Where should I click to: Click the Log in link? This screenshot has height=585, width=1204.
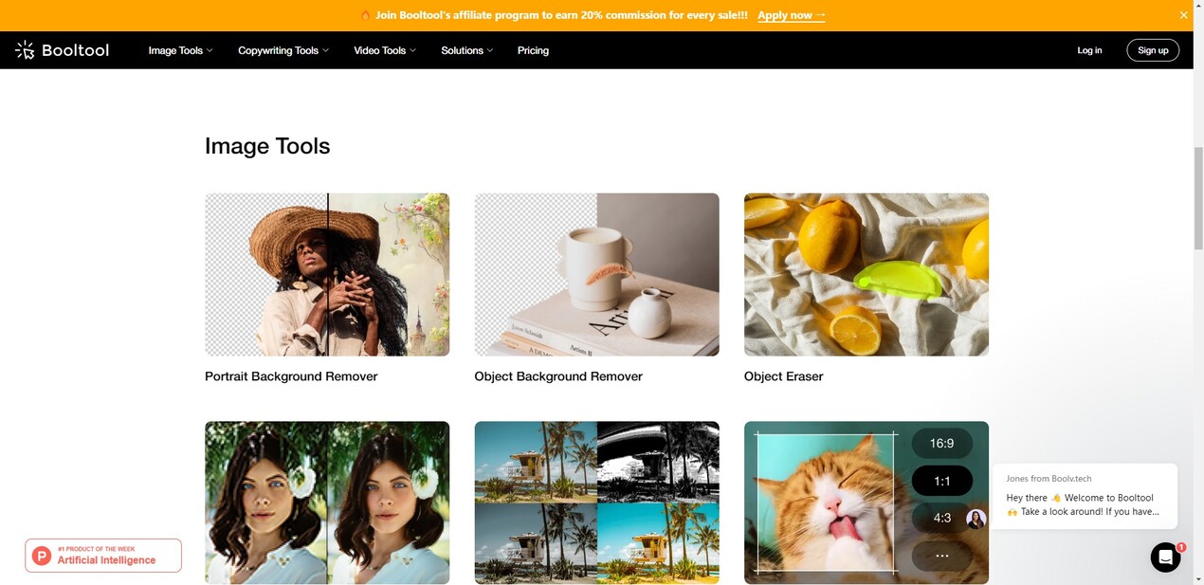click(1089, 50)
